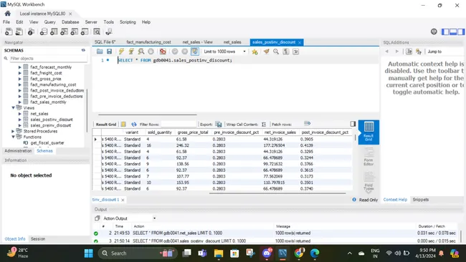
Task: Toggle the left sidebar panel visibility
Action: 445,31
